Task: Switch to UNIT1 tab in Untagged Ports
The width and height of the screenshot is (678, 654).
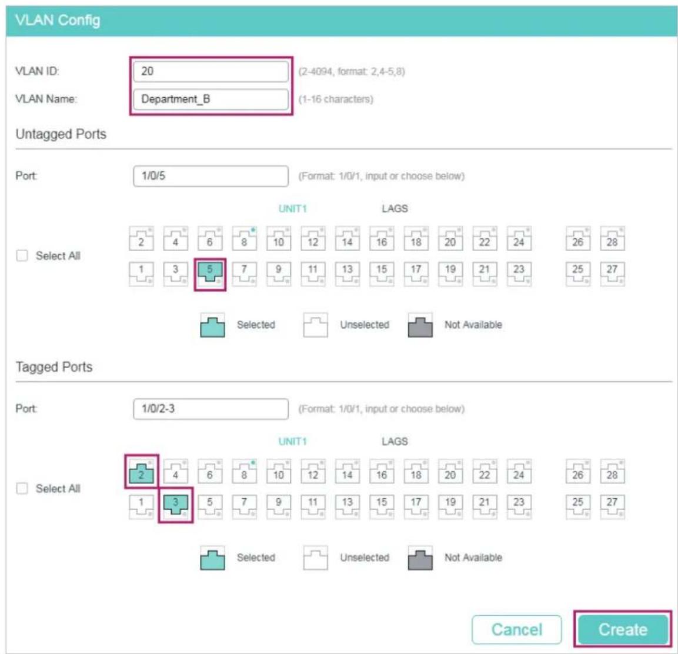Action: click(292, 209)
